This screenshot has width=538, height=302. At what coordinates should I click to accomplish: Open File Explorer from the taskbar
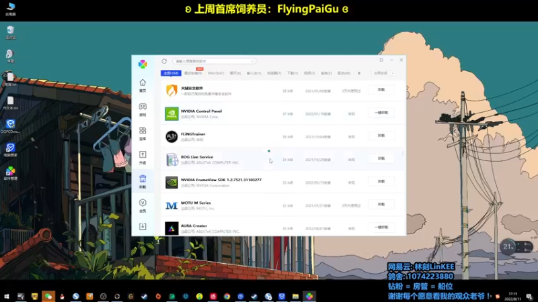pyautogui.click(x=295, y=297)
